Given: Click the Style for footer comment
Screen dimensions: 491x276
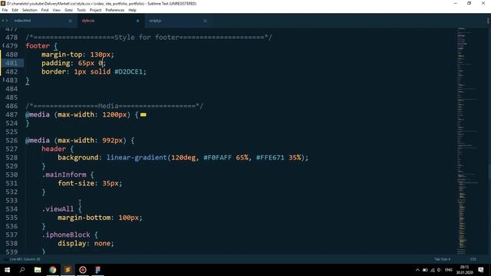Looking at the screenshot, I should point(149,38).
